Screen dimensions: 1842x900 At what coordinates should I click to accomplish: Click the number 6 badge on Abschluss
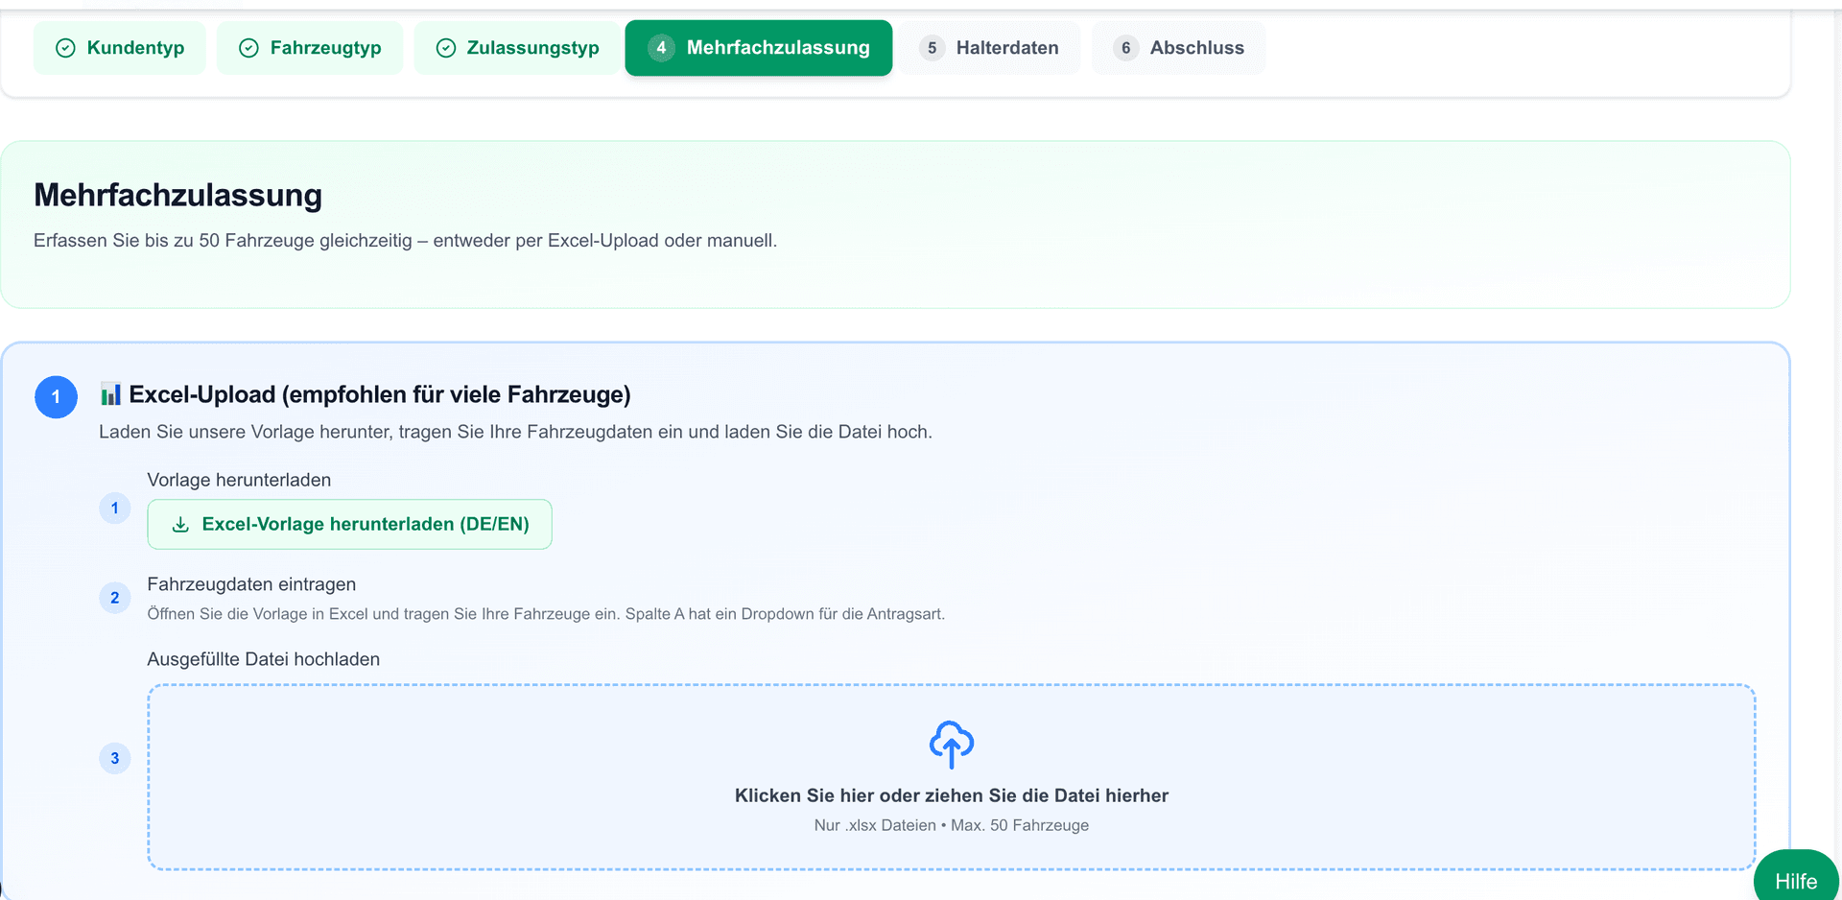click(x=1124, y=47)
